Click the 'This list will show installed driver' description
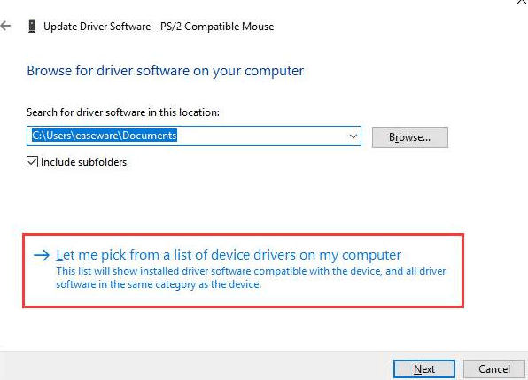This screenshot has height=380, width=528. click(251, 271)
